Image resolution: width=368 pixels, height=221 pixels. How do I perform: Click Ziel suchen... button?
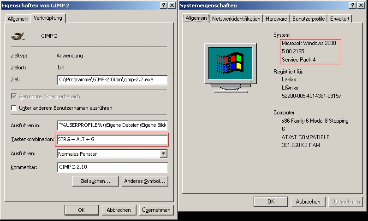[95, 181]
